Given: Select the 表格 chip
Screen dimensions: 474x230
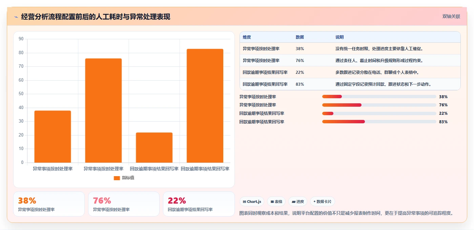Looking at the screenshot, I should pos(276,202).
